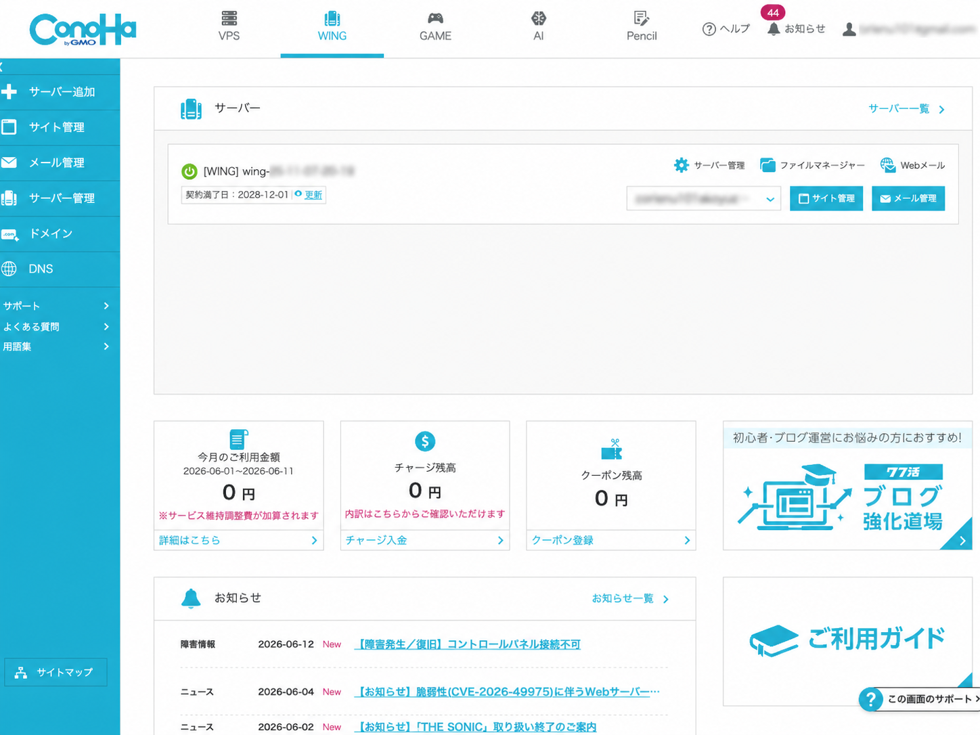Open the お知らせ一覧 link
This screenshot has width=980, height=735.
tap(630, 599)
